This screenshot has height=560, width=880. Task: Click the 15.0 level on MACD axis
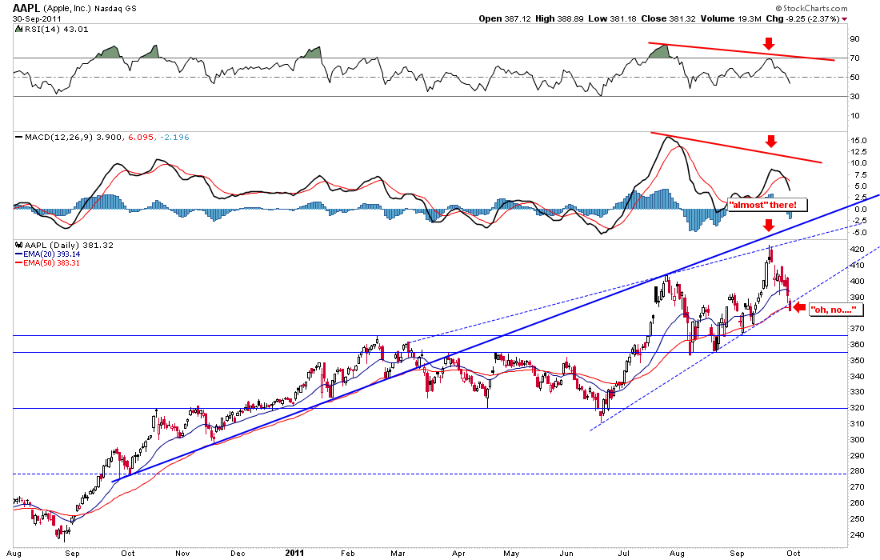[859, 140]
